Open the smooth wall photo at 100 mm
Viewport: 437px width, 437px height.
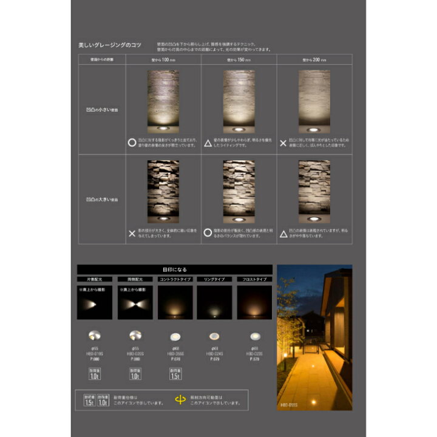point(163,102)
